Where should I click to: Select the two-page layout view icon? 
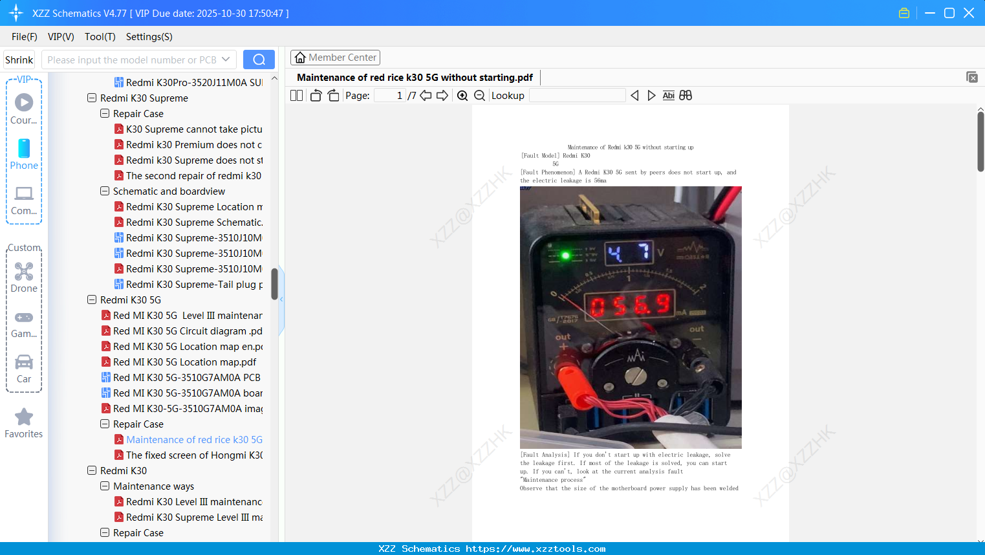pos(296,95)
